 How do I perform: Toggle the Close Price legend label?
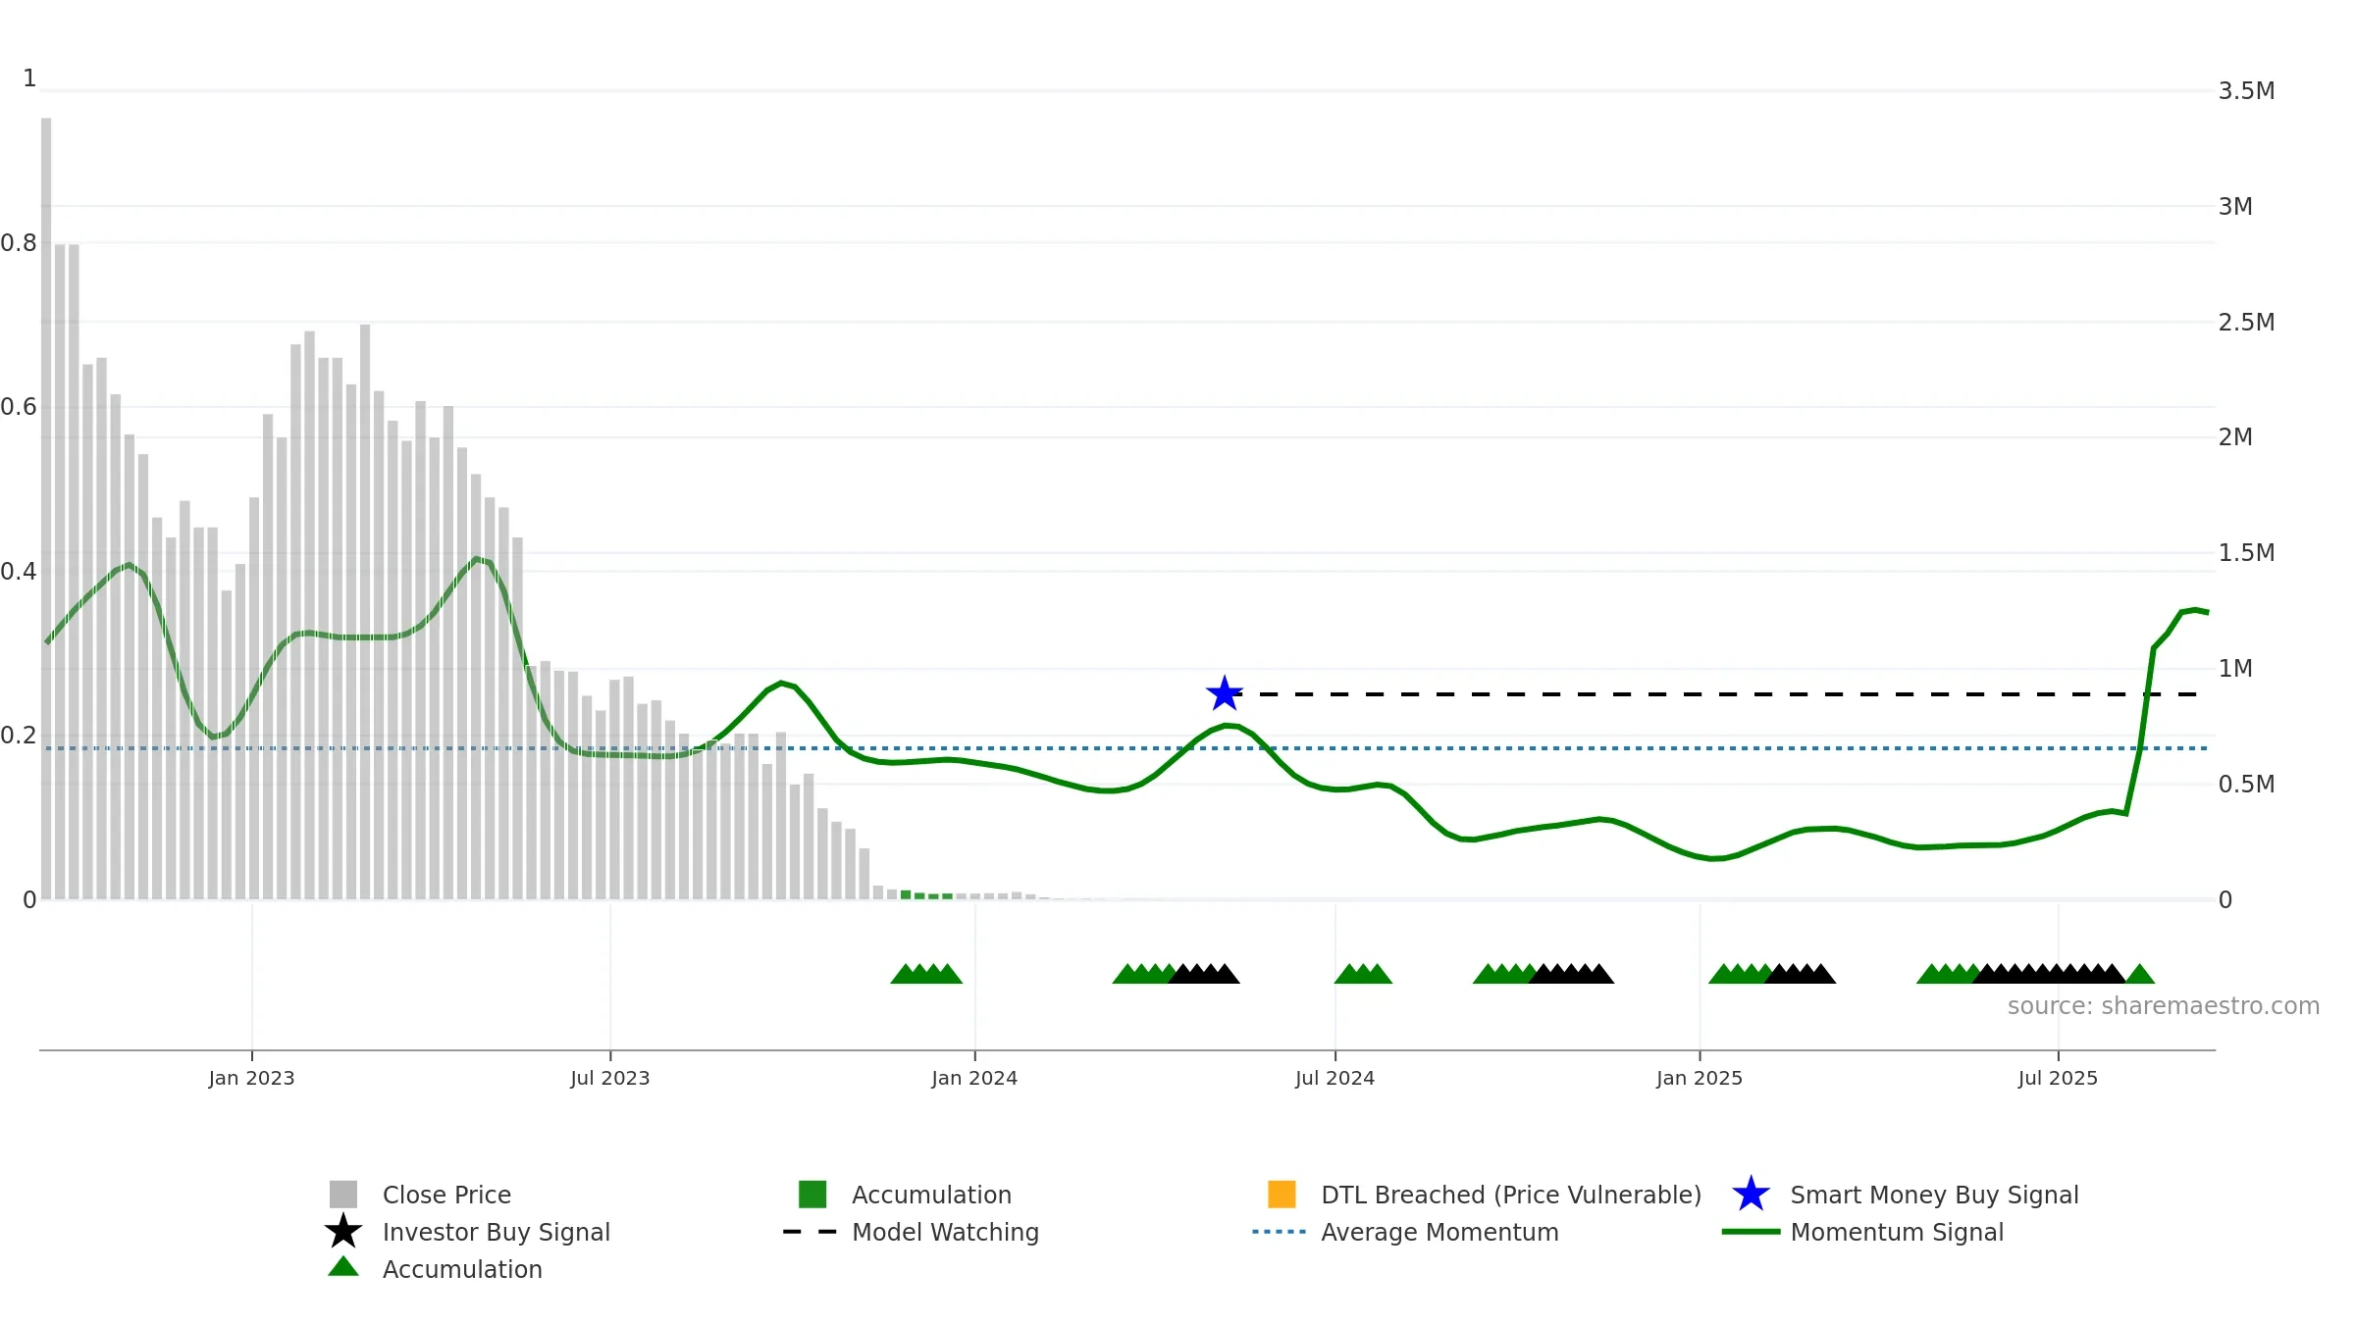(446, 1195)
